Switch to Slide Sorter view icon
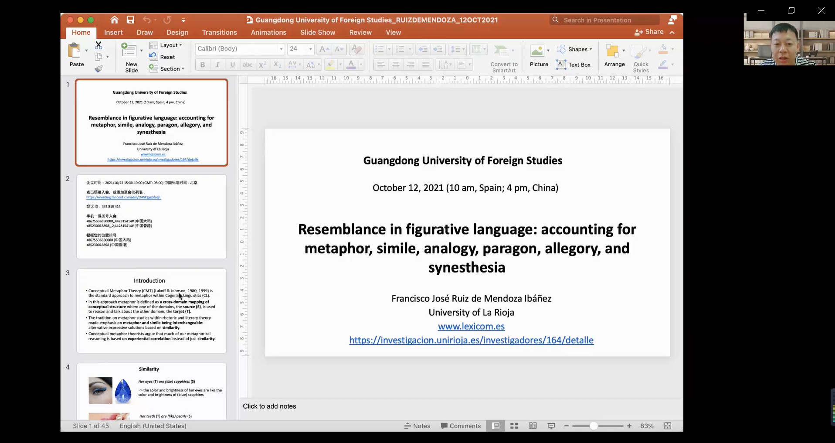 [x=514, y=426]
